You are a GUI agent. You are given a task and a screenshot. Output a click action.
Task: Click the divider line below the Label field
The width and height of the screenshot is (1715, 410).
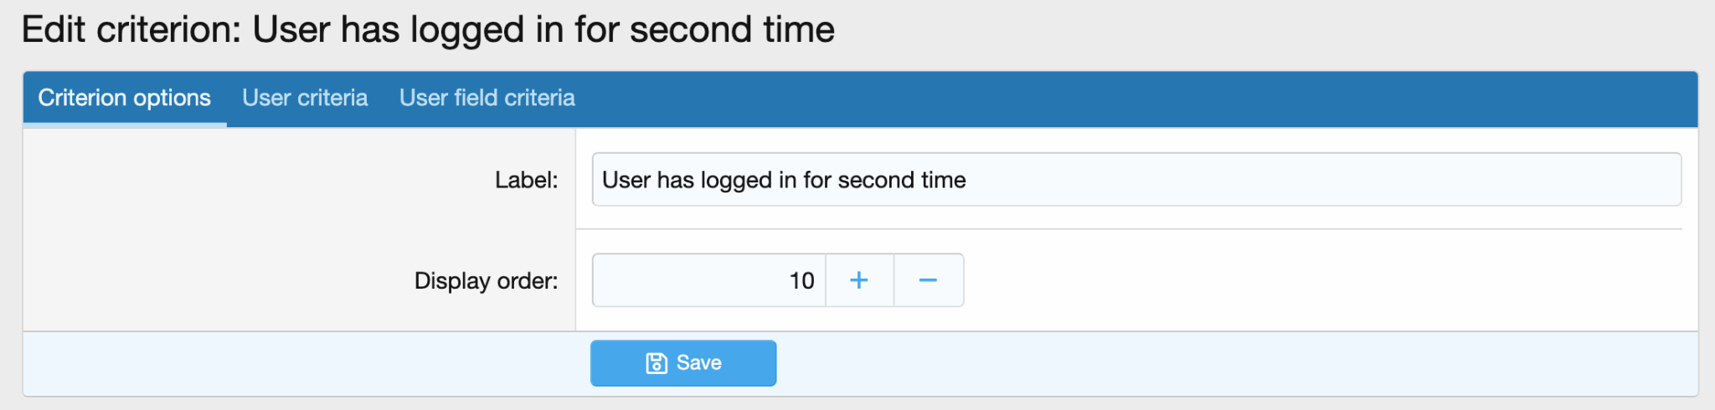(x=1129, y=228)
